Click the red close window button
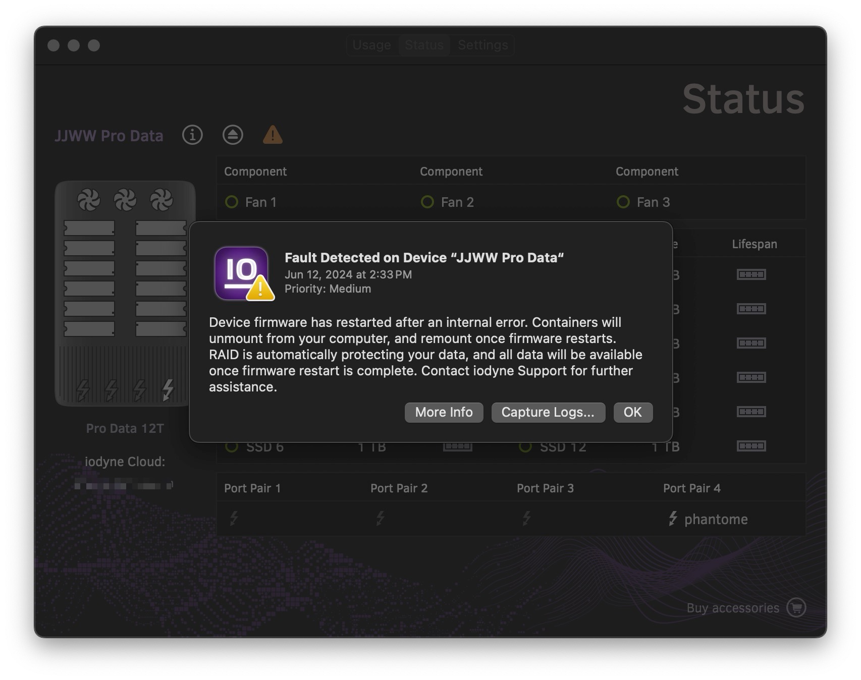The height and width of the screenshot is (680, 861). (x=53, y=45)
